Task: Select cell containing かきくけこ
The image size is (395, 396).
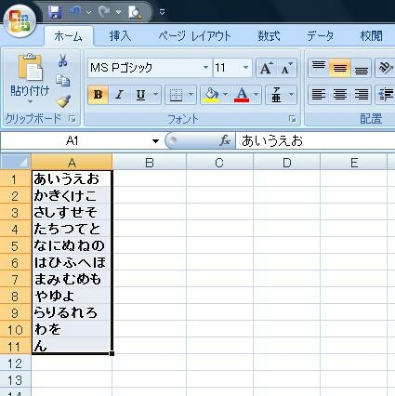Action: coord(72,195)
